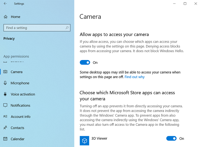This screenshot has width=198, height=147.
Task: Disable camera access for 3D Viewer
Action: click(x=171, y=138)
